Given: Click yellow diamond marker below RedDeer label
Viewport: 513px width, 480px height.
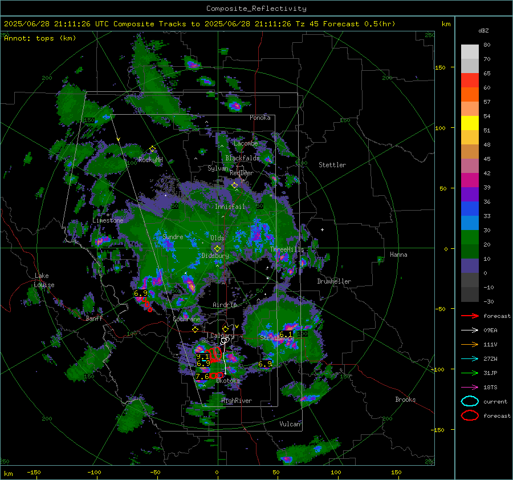Looking at the screenshot, I should 234,185.
